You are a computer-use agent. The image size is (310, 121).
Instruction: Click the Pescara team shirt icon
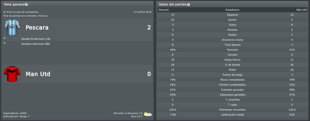(12, 27)
